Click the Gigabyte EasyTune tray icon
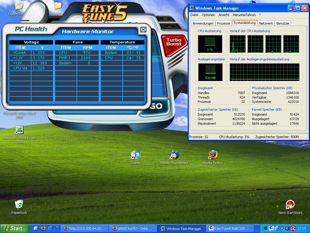Screen dimensions: 310x233 (271, 229)
